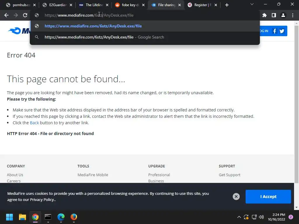Click the volume speaker tray icon
The image size is (299, 224).
pyautogui.click(x=261, y=217)
